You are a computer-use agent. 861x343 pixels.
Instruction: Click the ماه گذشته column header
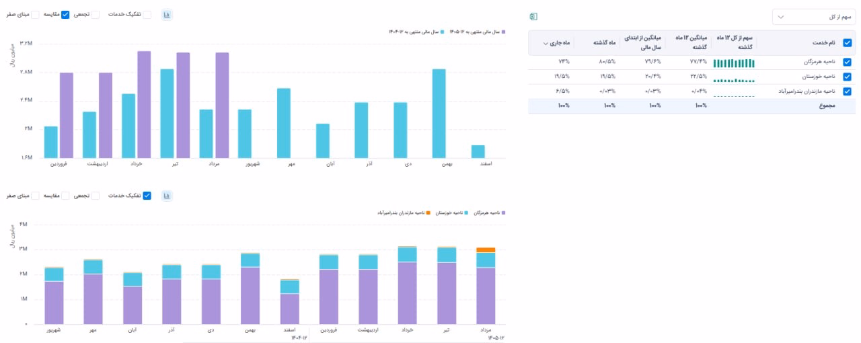(x=605, y=43)
